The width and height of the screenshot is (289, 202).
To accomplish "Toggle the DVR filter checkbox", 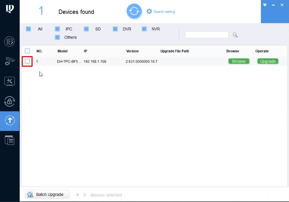I will pos(115,29).
